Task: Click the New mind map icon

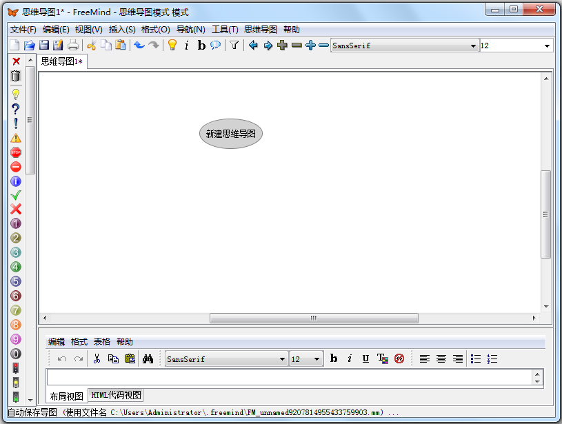Action: tap(14, 46)
